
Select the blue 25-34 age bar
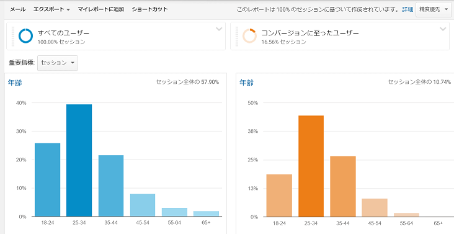click(79, 160)
